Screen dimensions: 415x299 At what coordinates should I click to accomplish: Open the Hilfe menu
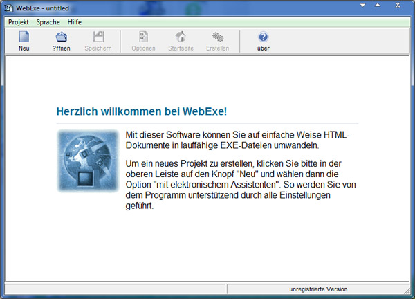click(75, 22)
